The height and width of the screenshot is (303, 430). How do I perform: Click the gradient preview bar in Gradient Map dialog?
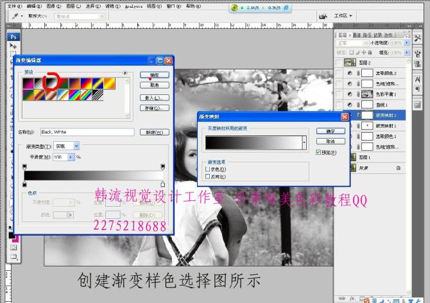coord(254,143)
